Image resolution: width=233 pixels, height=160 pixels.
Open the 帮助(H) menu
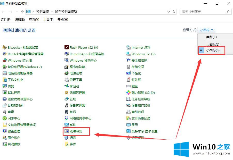63,20
